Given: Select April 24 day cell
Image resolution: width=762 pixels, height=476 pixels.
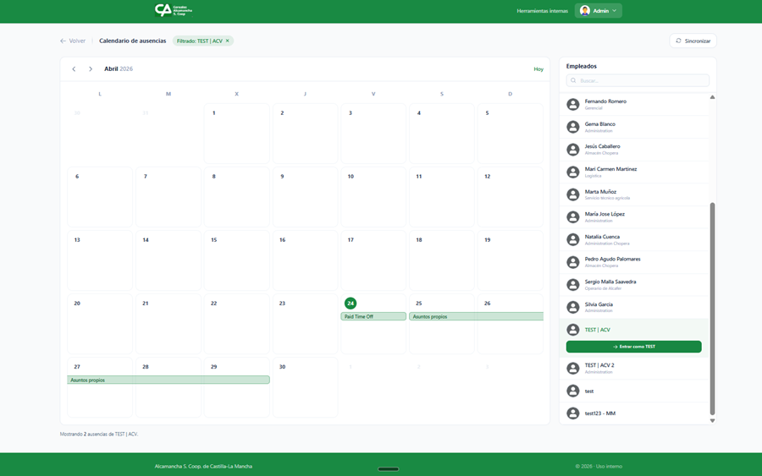Looking at the screenshot, I should pyautogui.click(x=373, y=334).
